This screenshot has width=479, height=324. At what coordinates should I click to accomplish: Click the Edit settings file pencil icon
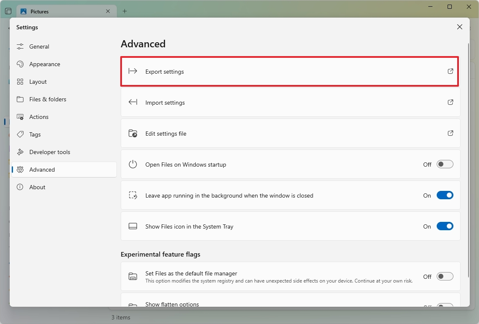coord(133,133)
